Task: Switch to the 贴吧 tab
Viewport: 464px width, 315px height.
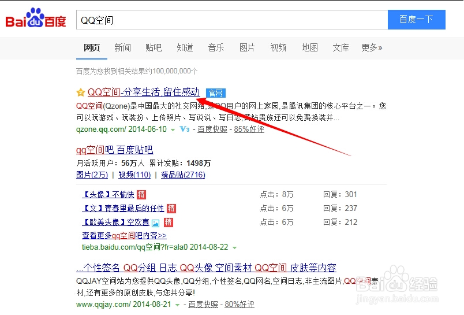Action: [154, 48]
